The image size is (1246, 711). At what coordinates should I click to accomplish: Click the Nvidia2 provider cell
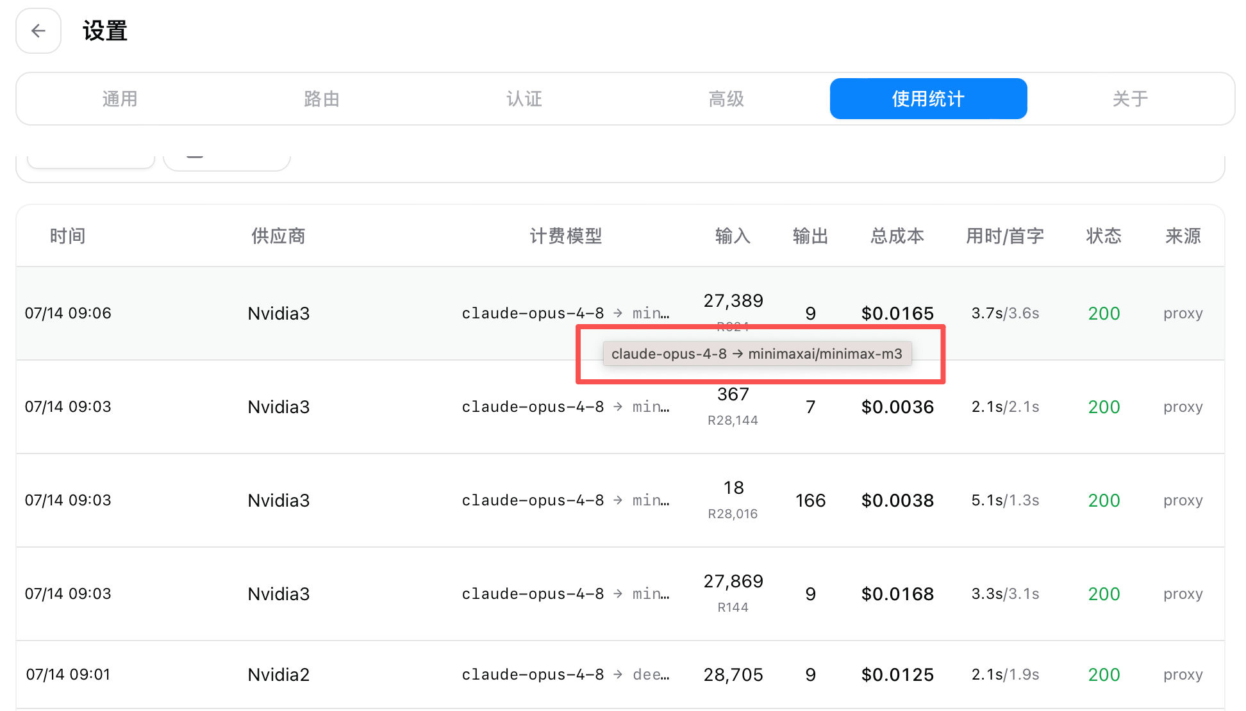[279, 674]
